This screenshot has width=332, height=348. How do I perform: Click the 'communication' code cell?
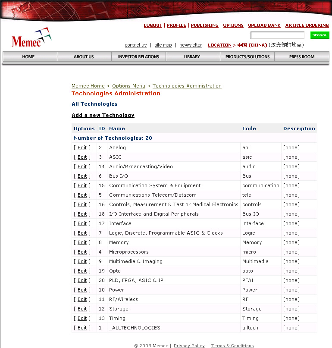[x=261, y=185]
